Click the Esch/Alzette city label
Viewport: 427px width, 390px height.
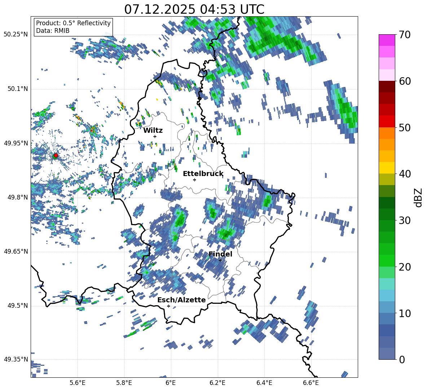point(182,300)
